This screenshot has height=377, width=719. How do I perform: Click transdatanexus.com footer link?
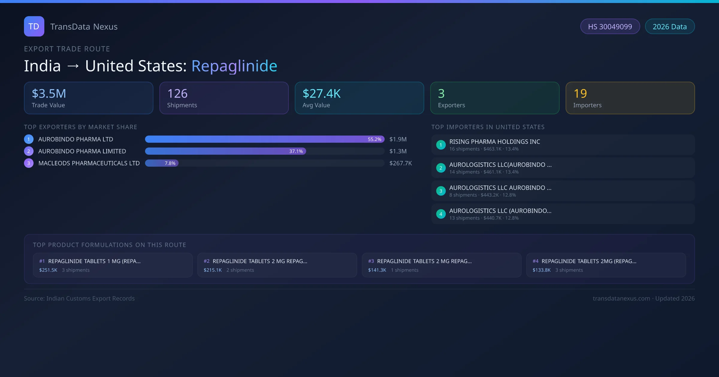(621, 298)
